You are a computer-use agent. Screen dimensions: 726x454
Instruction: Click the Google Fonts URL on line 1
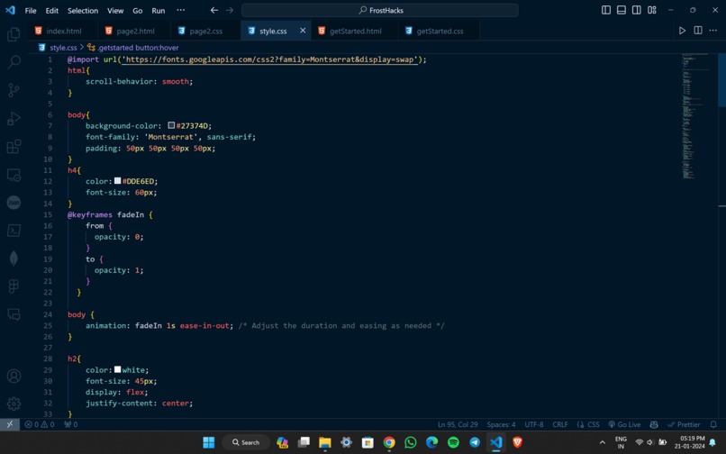tap(270, 59)
